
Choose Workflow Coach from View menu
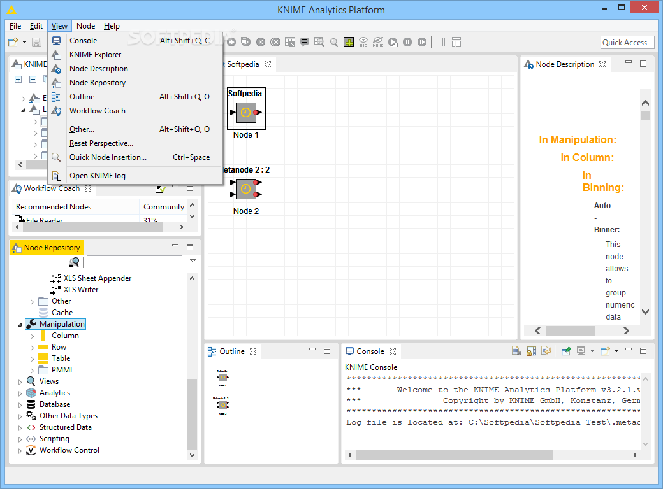[135, 111]
